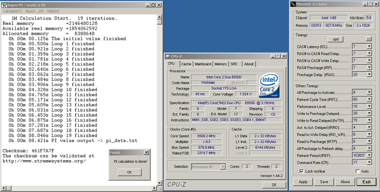This screenshot has height=192, width=380.
Task: Open the Help(H) menu in Super PI
Action: [x=53, y=11]
